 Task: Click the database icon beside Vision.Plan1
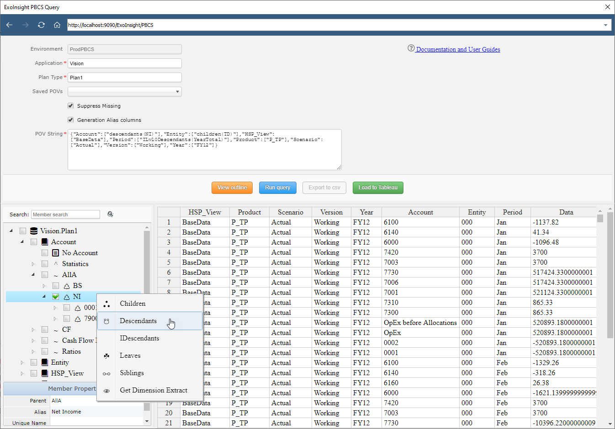(33, 230)
